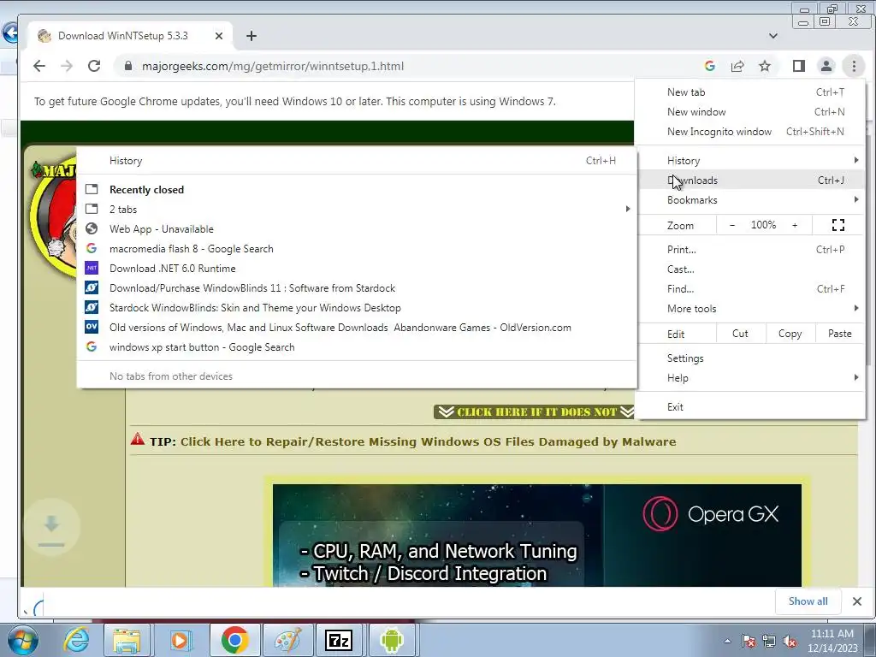This screenshot has height=657, width=876.
Task: Click Cut in the Edit row
Action: (740, 334)
